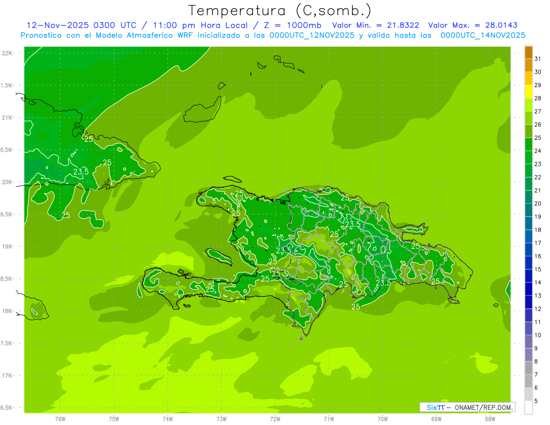Click the gray legend swatch between 6 and 7
The height and width of the screenshot is (425, 550).
click(528, 381)
